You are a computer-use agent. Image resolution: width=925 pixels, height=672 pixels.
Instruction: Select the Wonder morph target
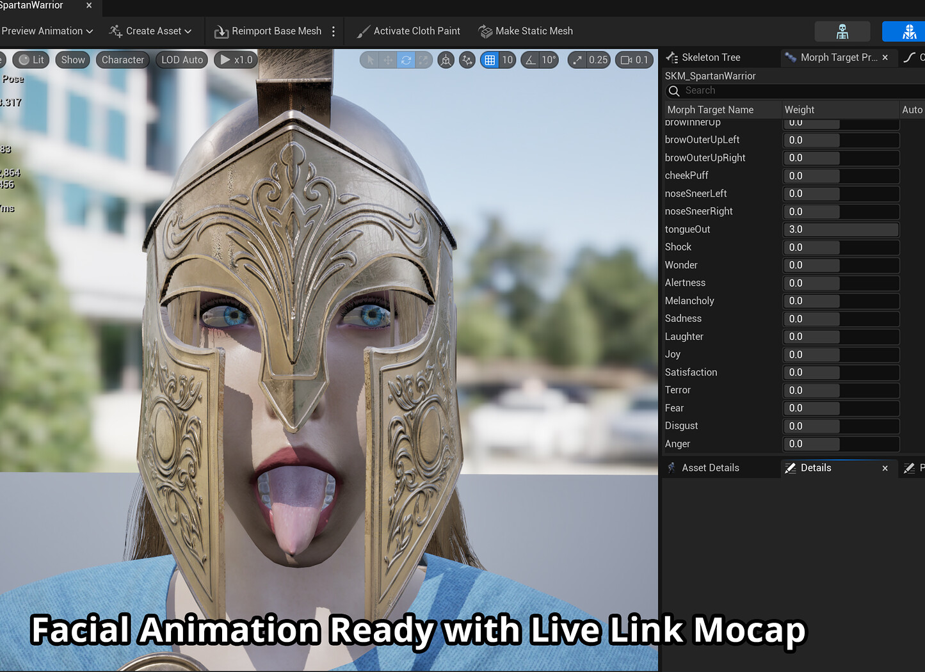tap(681, 265)
